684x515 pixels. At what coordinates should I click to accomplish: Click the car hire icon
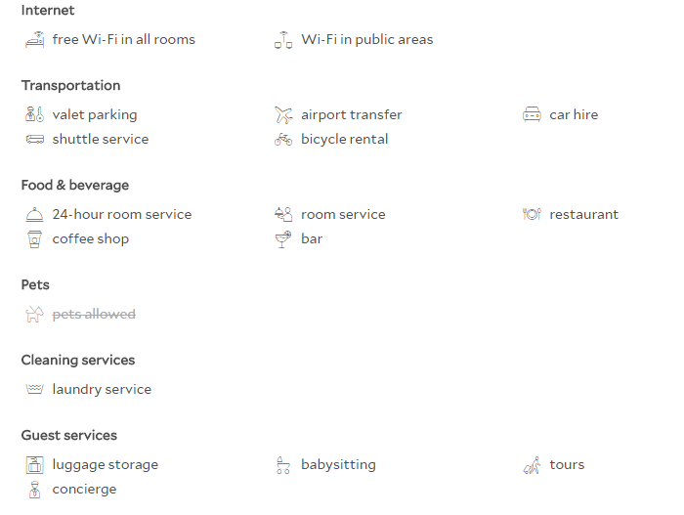click(x=532, y=114)
